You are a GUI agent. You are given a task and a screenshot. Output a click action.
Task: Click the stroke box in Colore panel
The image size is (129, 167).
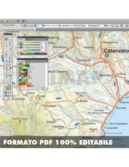(21, 44)
